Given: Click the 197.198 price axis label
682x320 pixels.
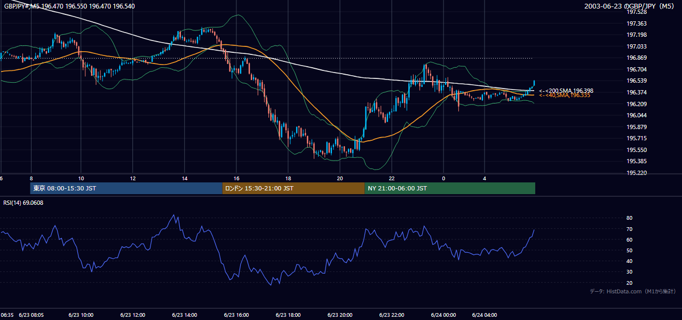Looking at the screenshot, I should point(638,35).
